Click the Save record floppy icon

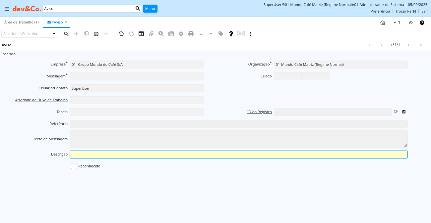(x=96, y=34)
